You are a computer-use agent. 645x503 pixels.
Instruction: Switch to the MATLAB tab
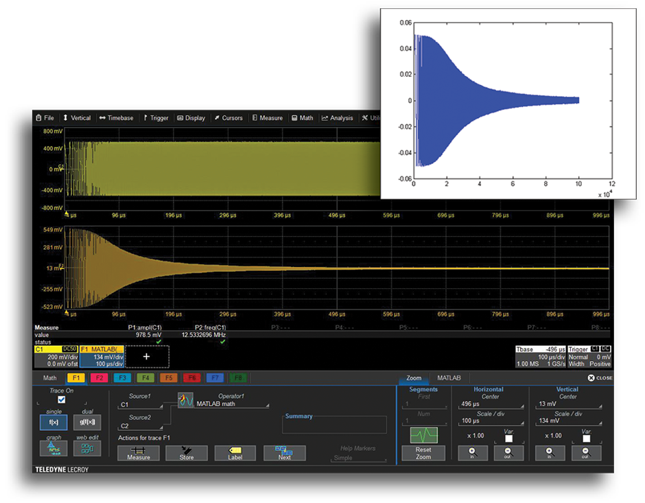449,378
